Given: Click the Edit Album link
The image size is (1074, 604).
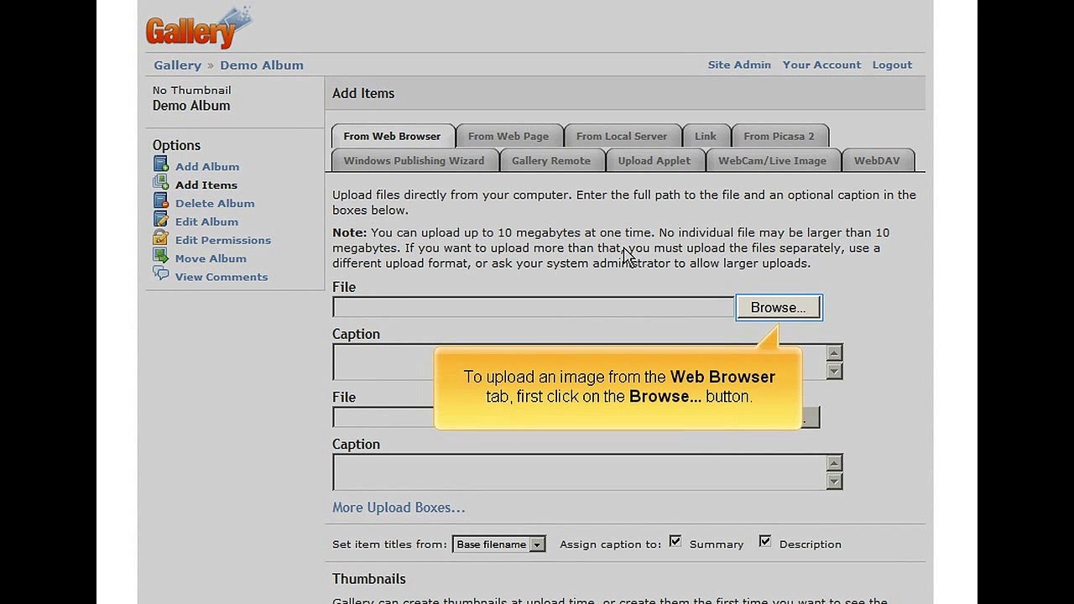Looking at the screenshot, I should tap(206, 221).
